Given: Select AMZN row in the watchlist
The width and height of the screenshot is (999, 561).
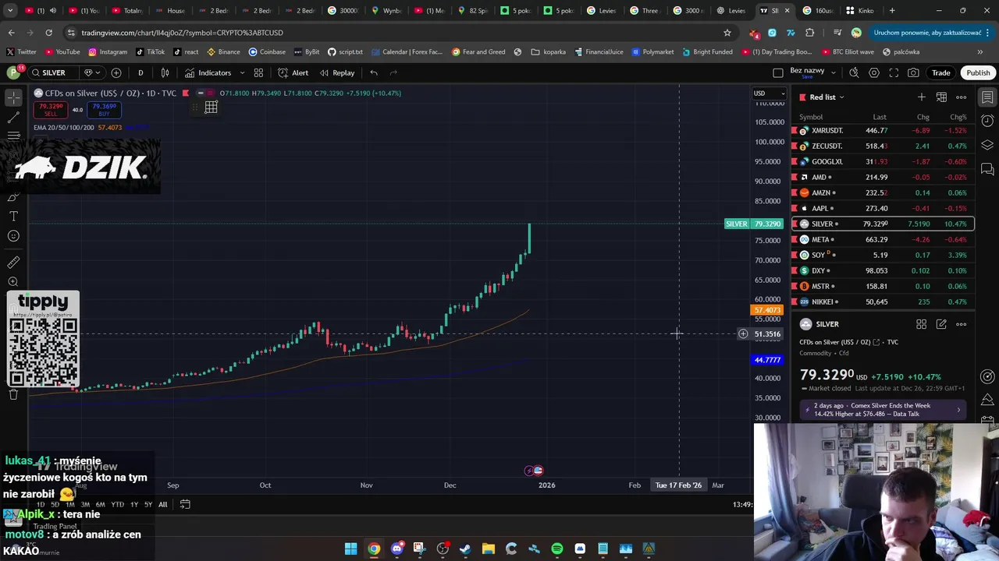Looking at the screenshot, I should point(883,192).
